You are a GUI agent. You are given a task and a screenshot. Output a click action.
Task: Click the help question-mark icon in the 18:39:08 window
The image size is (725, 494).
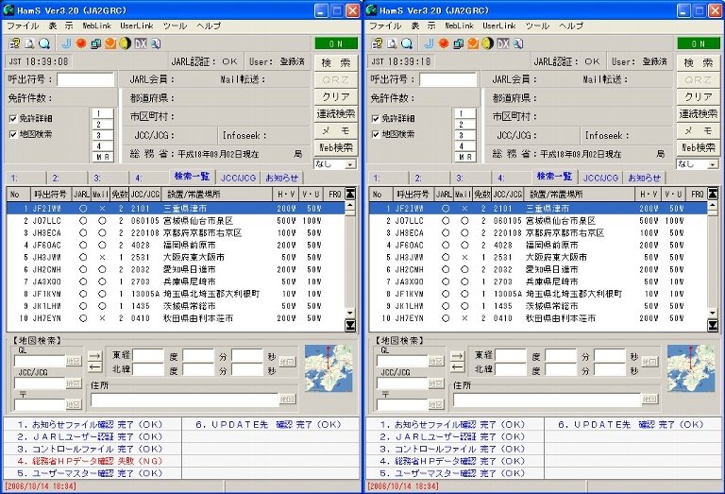(x=14, y=43)
